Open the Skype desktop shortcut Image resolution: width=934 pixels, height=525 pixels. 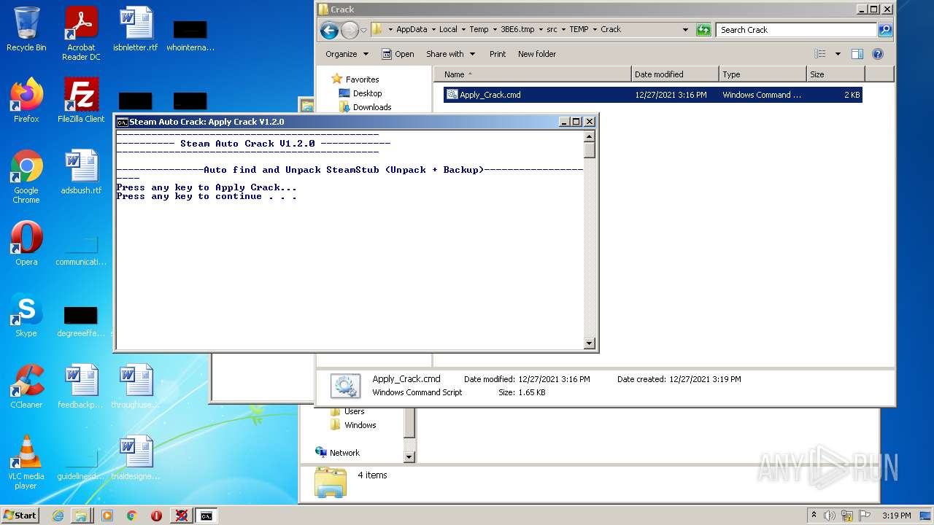click(26, 315)
